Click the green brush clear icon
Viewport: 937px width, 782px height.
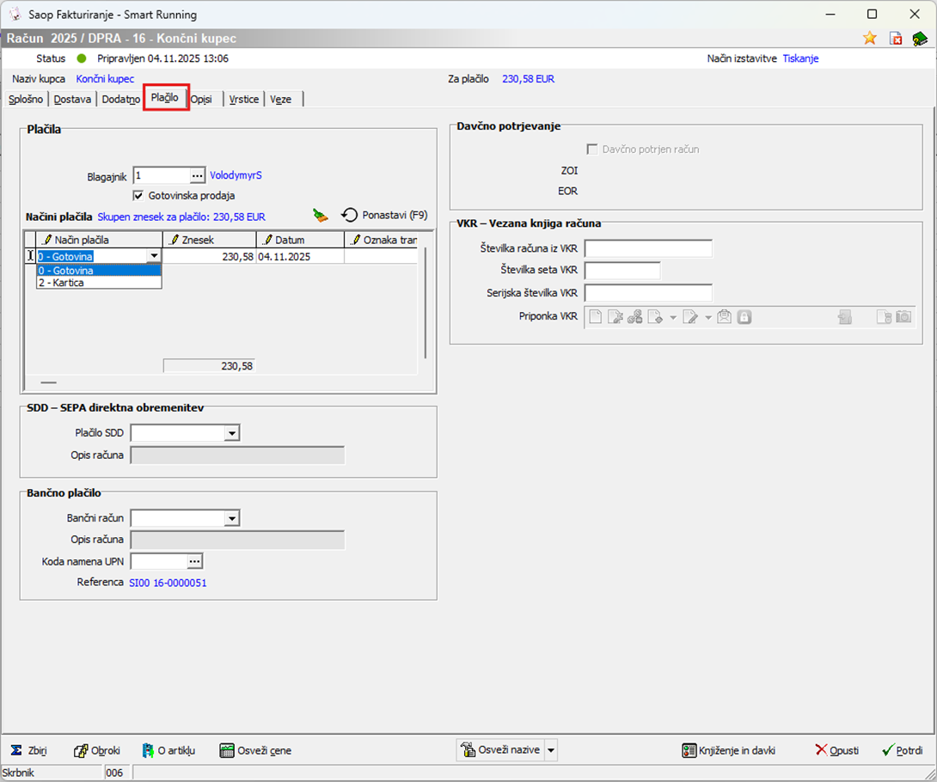[x=321, y=216]
